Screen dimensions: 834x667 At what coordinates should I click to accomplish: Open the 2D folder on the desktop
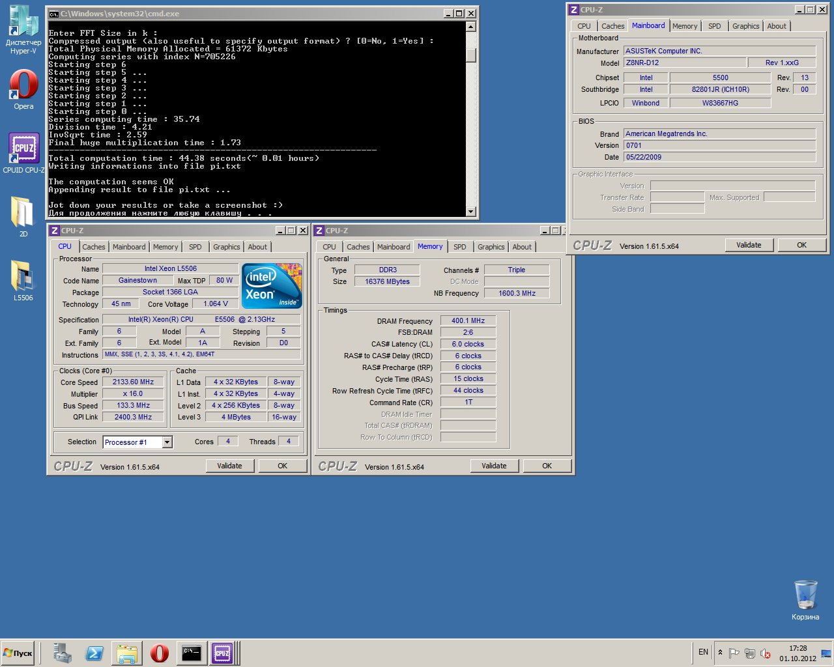pos(23,216)
